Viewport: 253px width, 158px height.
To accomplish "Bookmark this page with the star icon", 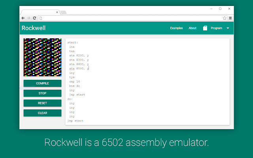I will pyautogui.click(x=225, y=18).
